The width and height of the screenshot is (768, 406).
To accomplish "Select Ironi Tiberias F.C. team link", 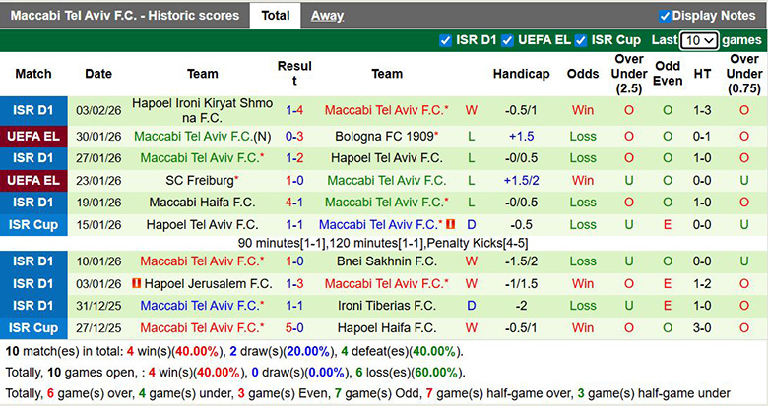I will click(x=386, y=306).
